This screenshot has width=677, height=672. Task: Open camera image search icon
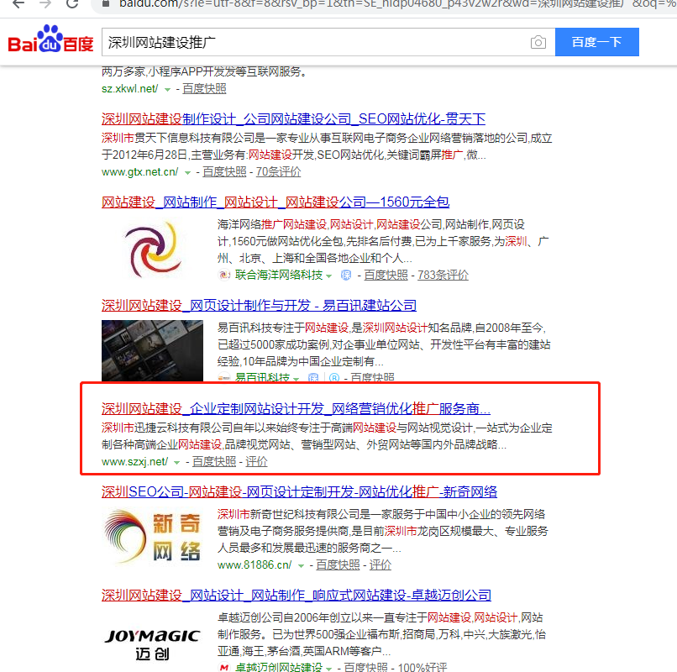coord(538,42)
